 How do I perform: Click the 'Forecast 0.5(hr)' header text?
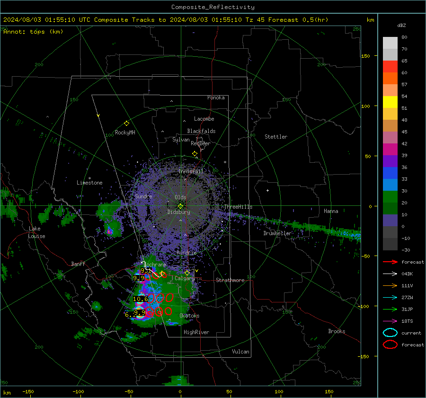pos(298,20)
